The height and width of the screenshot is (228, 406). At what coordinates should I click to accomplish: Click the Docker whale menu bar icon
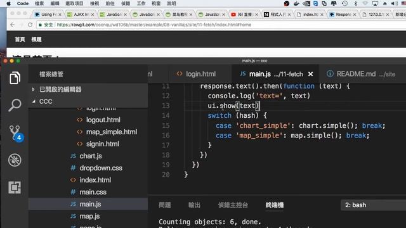(x=296, y=3)
